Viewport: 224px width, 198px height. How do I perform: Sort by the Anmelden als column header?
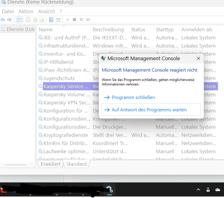point(199,30)
